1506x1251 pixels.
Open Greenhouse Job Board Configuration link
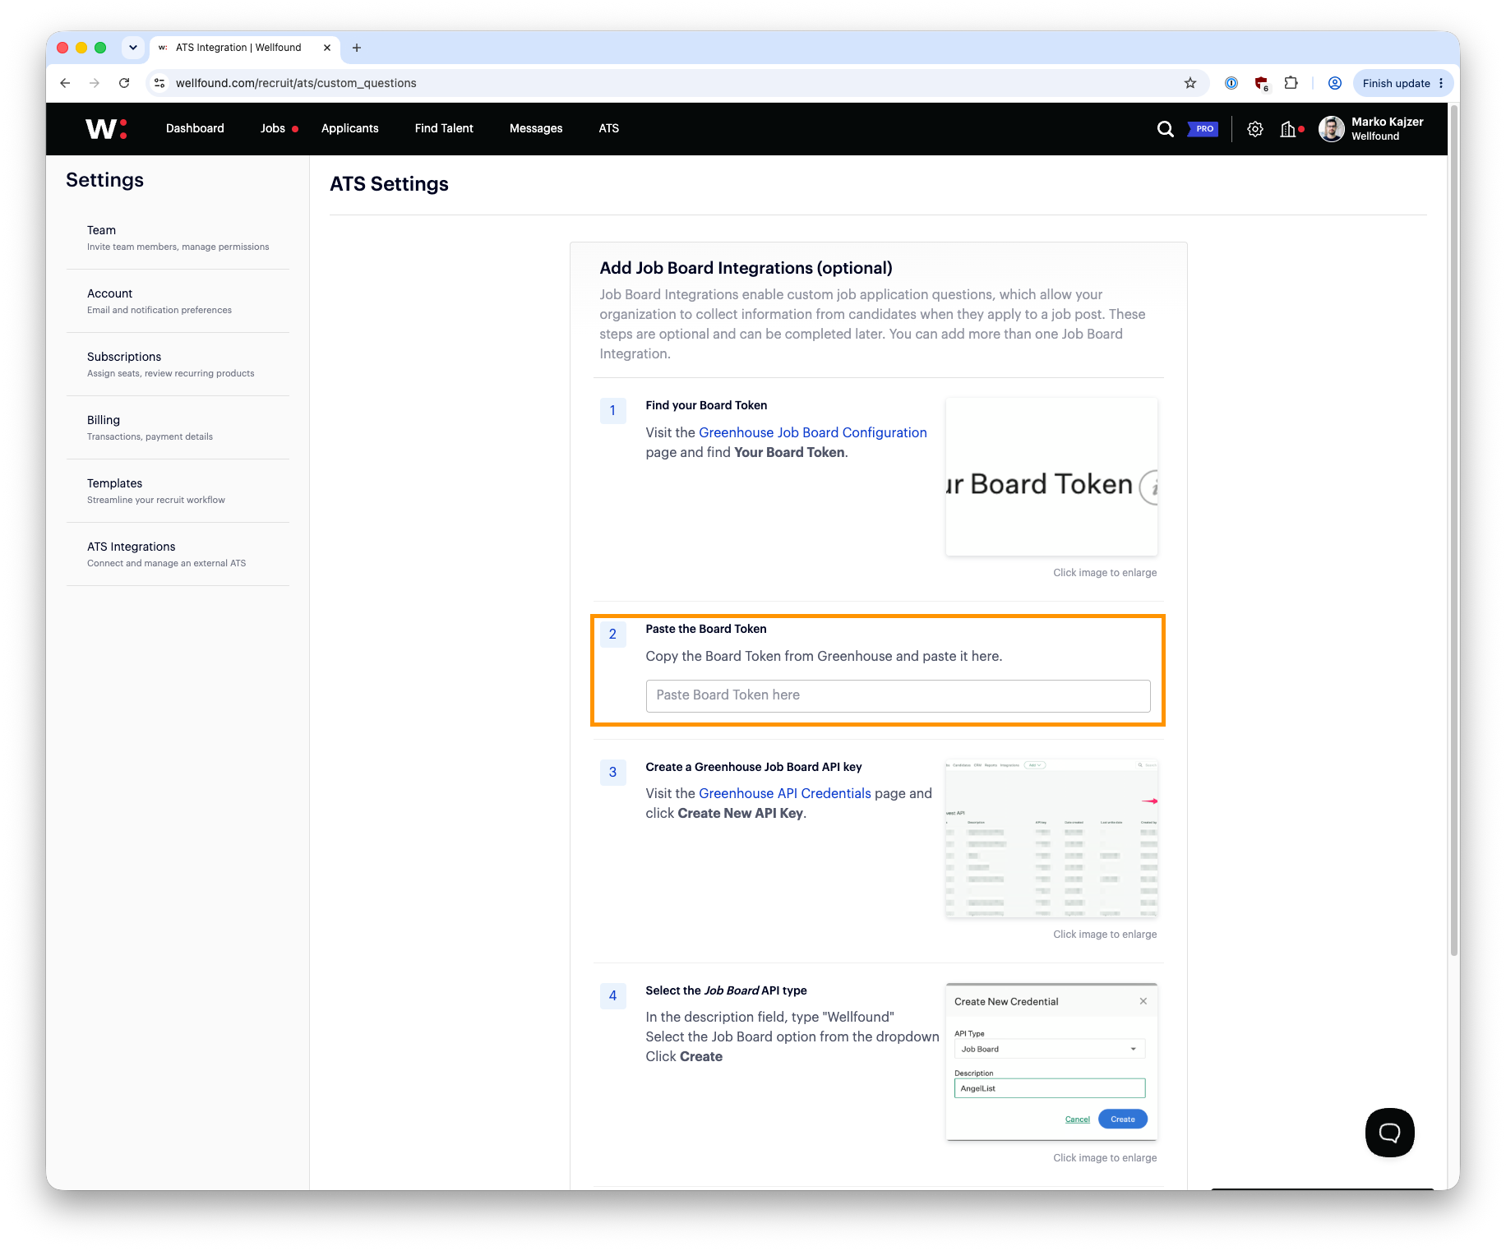(812, 432)
